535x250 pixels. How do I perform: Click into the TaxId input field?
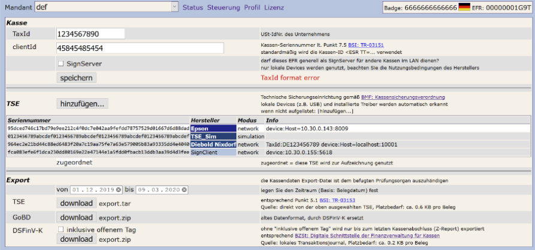[x=90, y=34]
